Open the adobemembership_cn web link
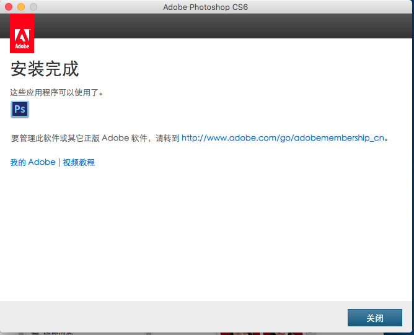 283,138
